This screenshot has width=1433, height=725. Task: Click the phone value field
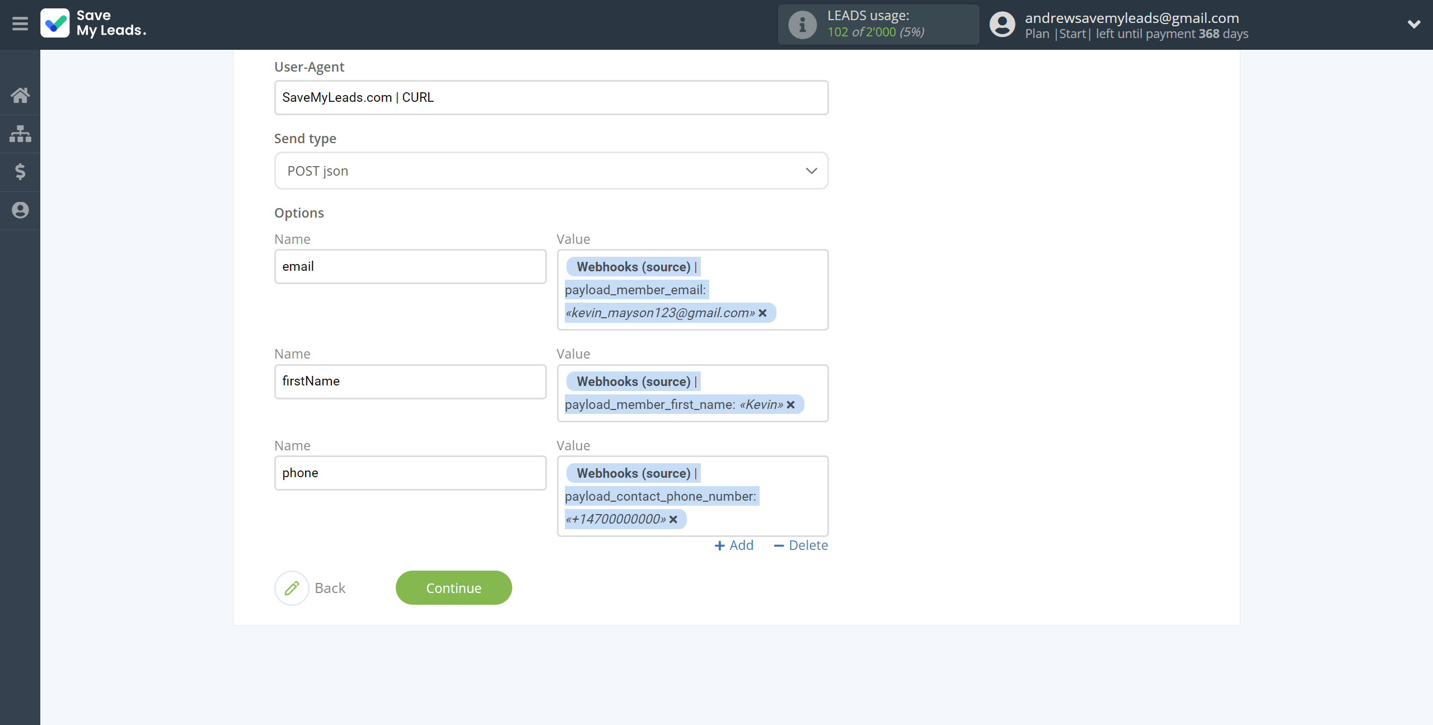[692, 496]
